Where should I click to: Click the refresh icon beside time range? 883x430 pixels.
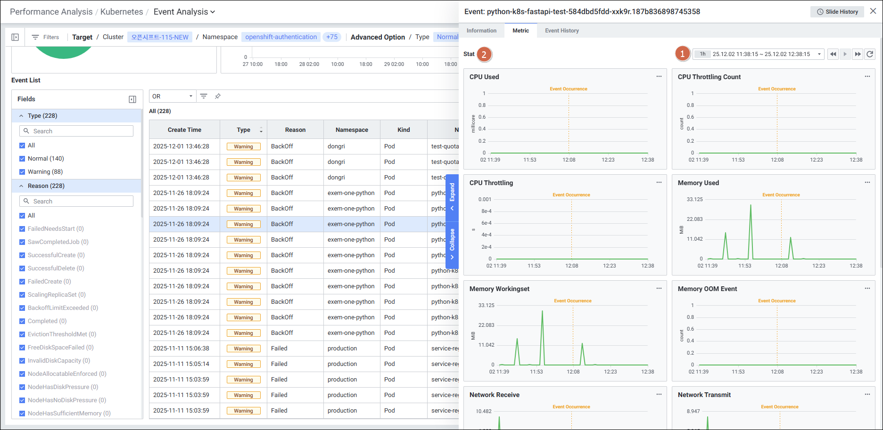(x=870, y=54)
